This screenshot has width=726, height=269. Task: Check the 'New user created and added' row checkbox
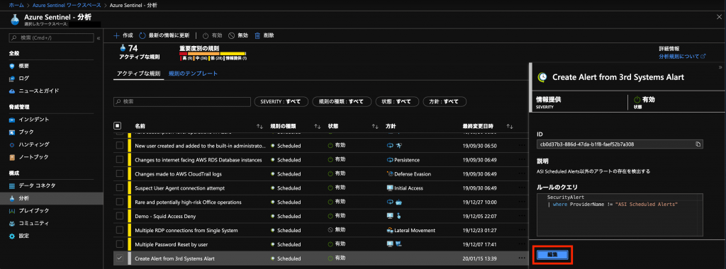point(120,146)
